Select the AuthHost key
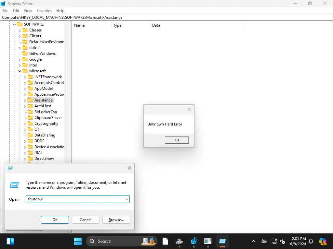The height and width of the screenshot is (249, 333). point(43,106)
